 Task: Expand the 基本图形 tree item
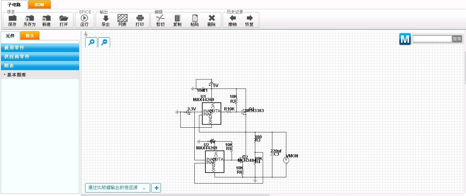[40, 75]
